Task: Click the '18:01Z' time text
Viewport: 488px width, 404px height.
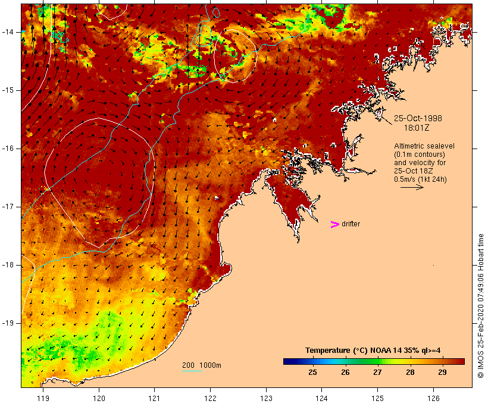Action: tap(417, 128)
